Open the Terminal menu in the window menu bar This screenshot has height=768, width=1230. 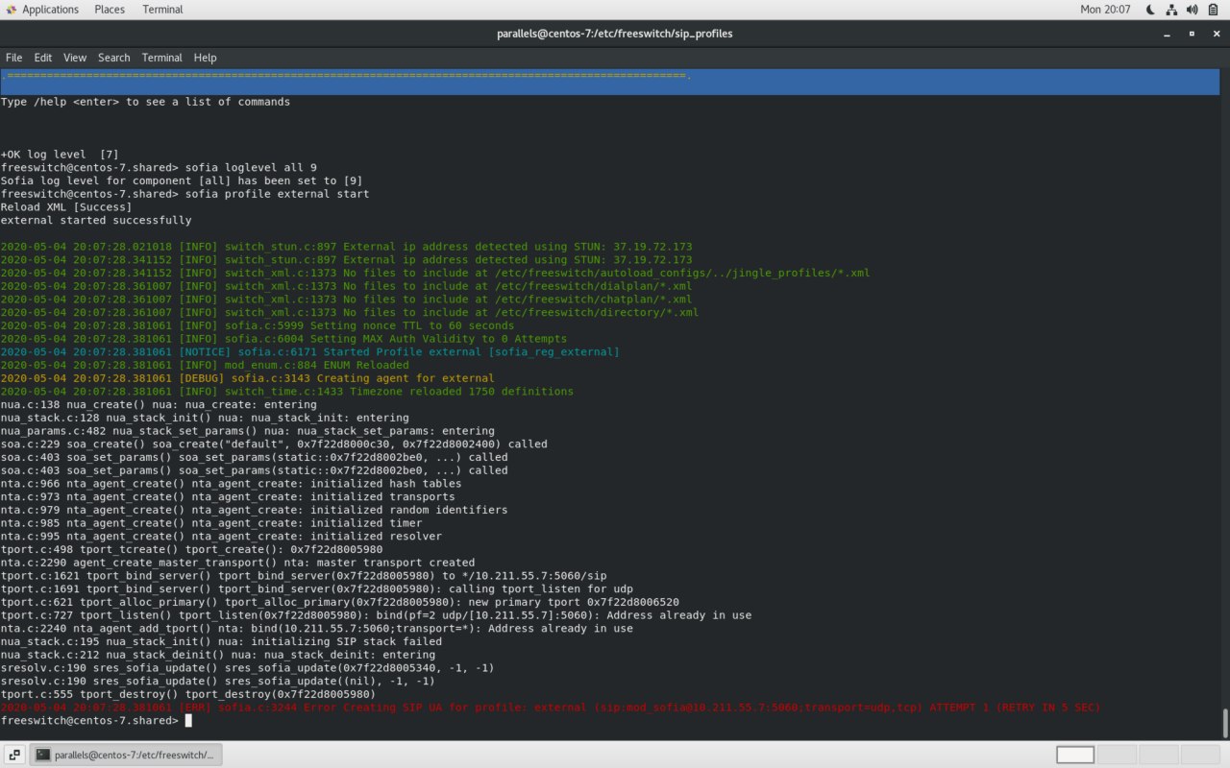click(161, 58)
